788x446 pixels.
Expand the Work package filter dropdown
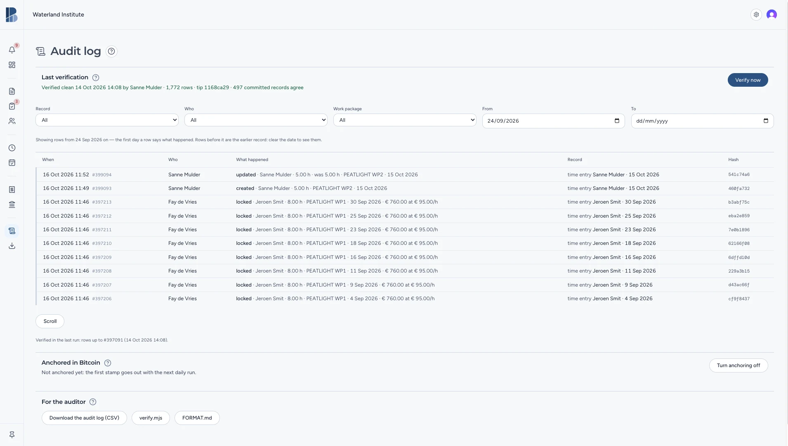[x=405, y=120]
